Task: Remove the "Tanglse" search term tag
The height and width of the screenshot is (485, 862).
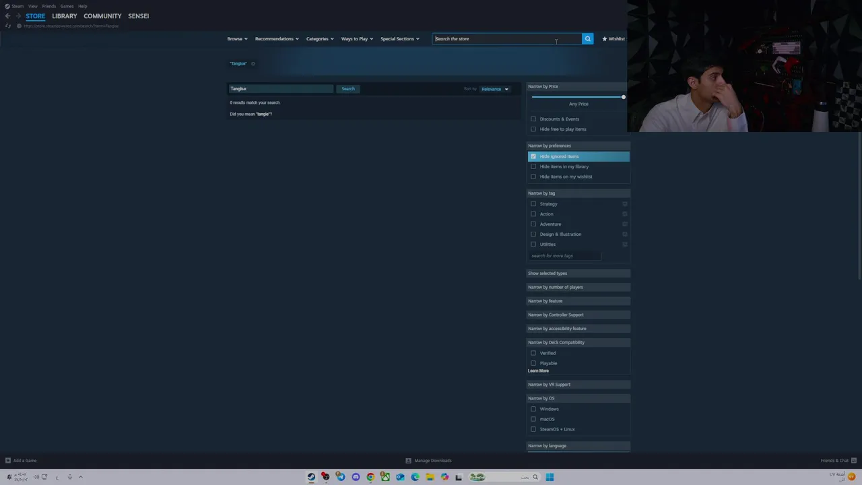Action: 253,63
